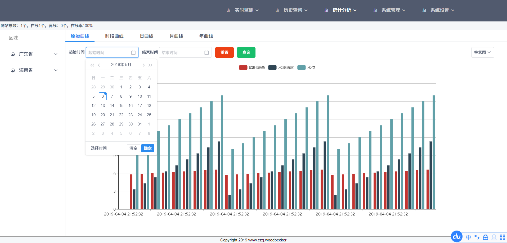Screen dimensions: 507x243
Task: Select the 5月 month label in picker
Action: pyautogui.click(x=128, y=65)
